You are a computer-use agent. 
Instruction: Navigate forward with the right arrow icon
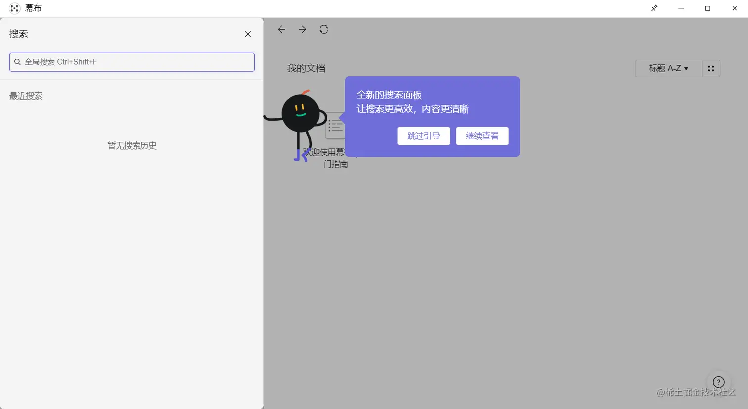click(302, 29)
